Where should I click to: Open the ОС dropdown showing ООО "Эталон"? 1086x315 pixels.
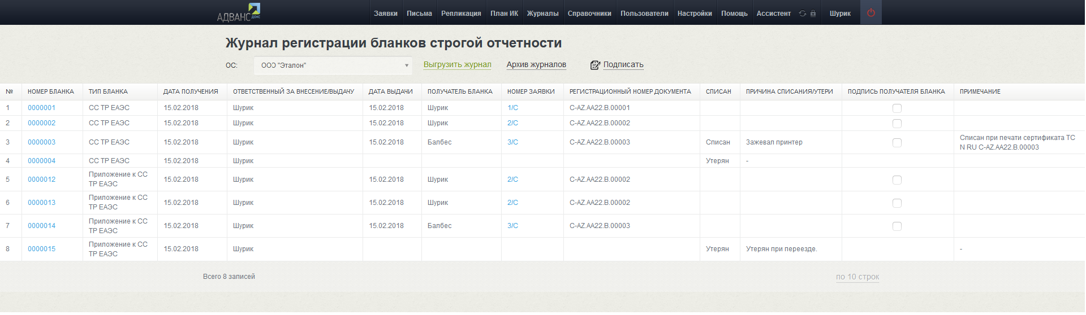333,65
